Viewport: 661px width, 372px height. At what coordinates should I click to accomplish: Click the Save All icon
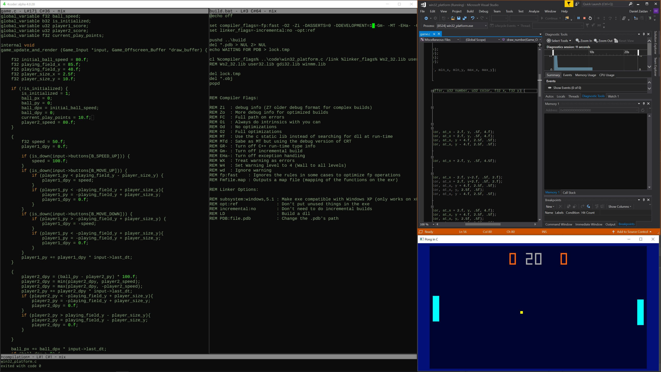464,18
